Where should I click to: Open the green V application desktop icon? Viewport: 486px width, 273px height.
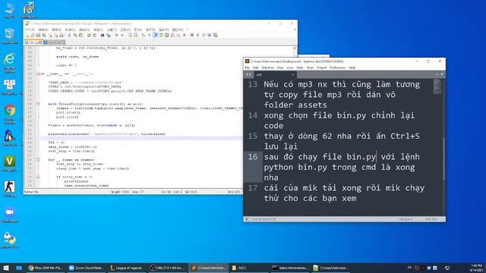[10, 164]
